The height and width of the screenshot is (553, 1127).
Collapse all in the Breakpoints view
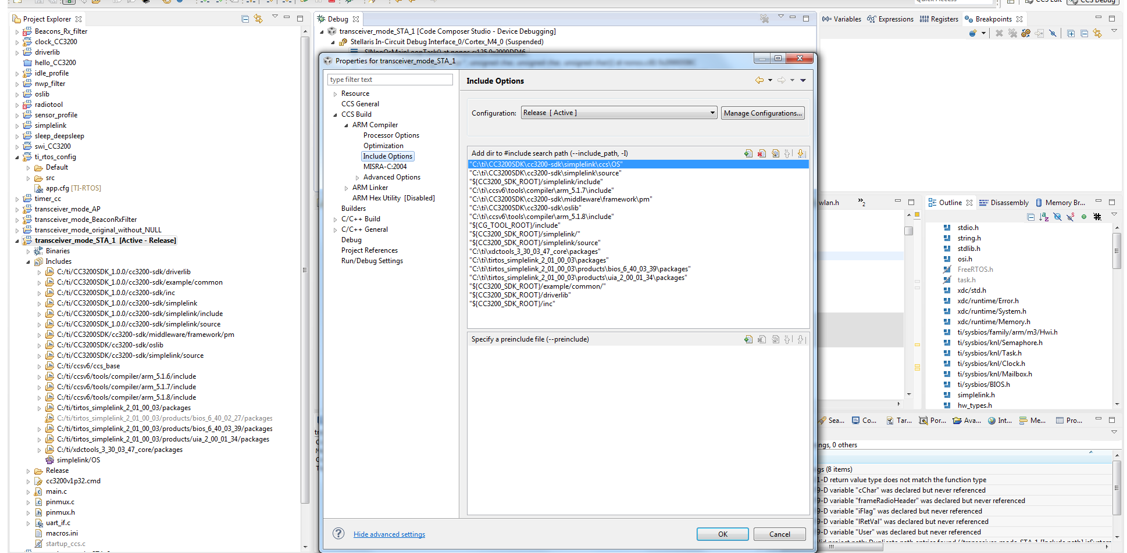[1085, 33]
